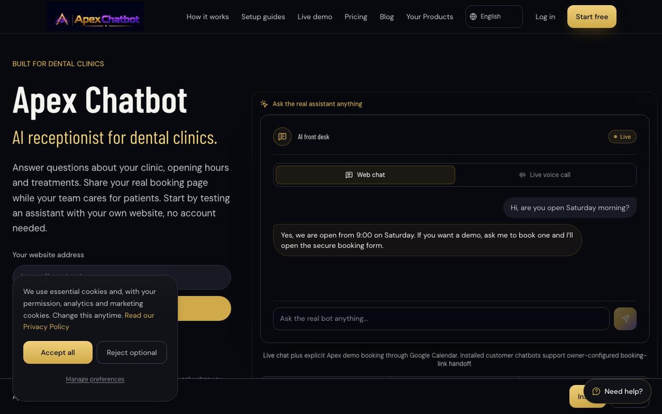
Task: Open Setup guides page
Action: [x=263, y=17]
